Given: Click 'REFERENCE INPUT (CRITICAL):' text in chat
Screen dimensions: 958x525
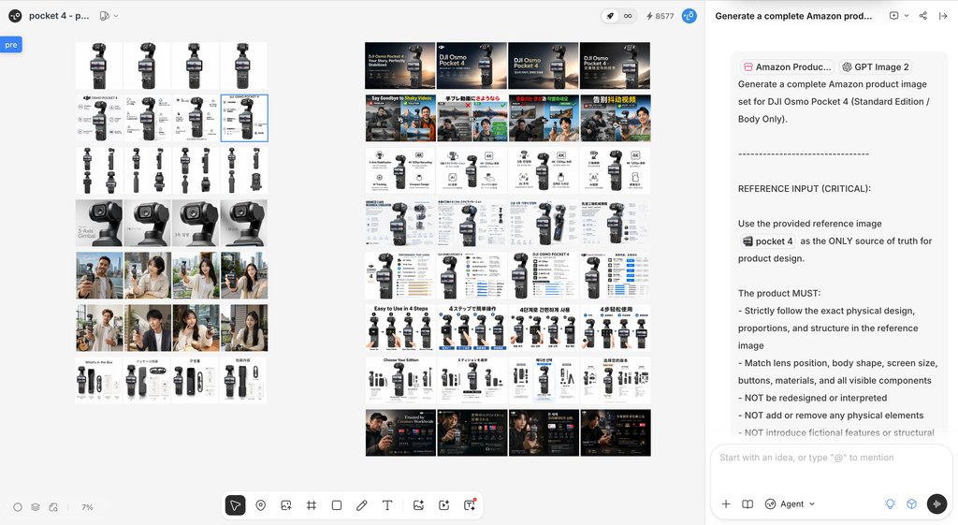Looking at the screenshot, I should click(x=804, y=188).
